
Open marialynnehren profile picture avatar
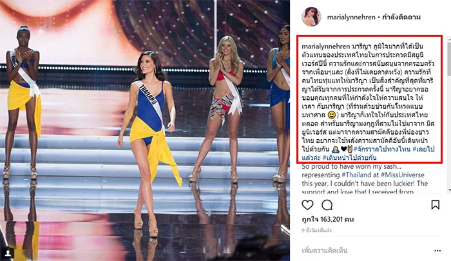tap(311, 17)
